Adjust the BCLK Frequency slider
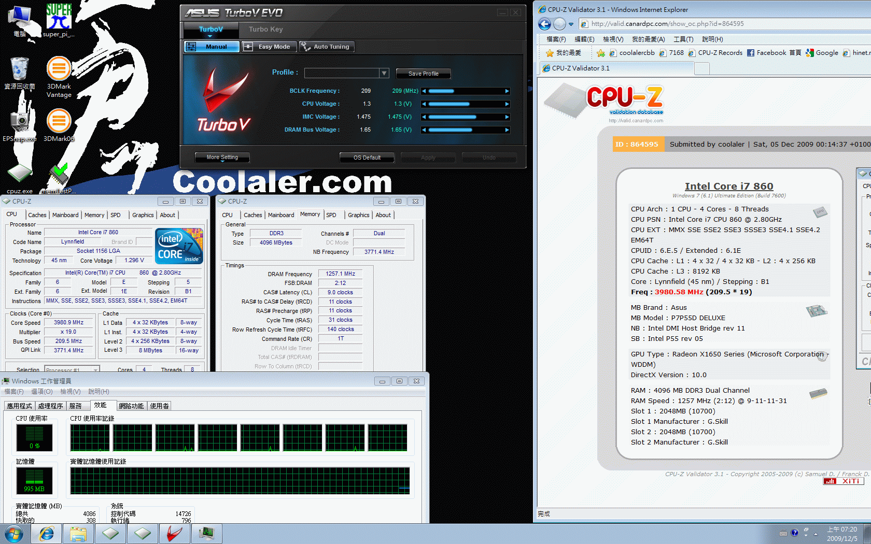Viewport: 871px width, 544px height. [466, 91]
